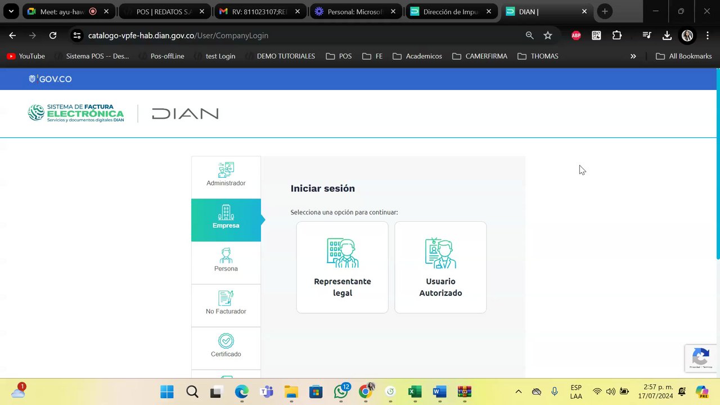Open Word from taskbar

[x=440, y=391]
